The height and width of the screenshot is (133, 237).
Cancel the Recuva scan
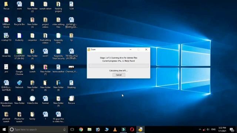tap(119, 75)
